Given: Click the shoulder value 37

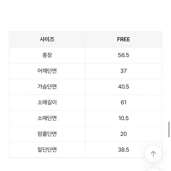Looking at the screenshot, I should pos(124,71).
